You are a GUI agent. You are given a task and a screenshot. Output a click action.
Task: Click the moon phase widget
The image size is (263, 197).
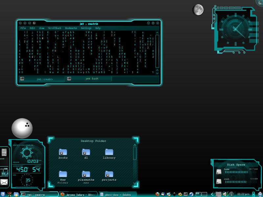pyautogui.click(x=198, y=10)
